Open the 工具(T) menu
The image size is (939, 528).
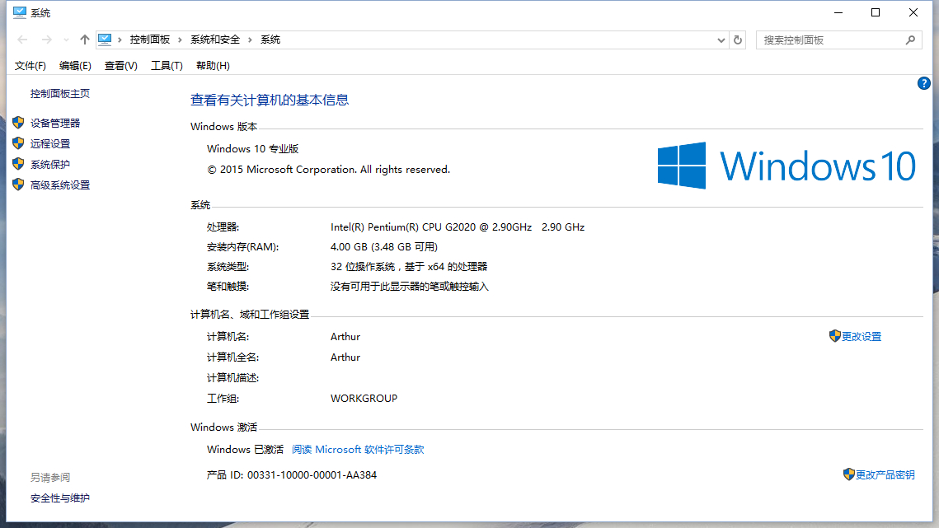pos(167,66)
